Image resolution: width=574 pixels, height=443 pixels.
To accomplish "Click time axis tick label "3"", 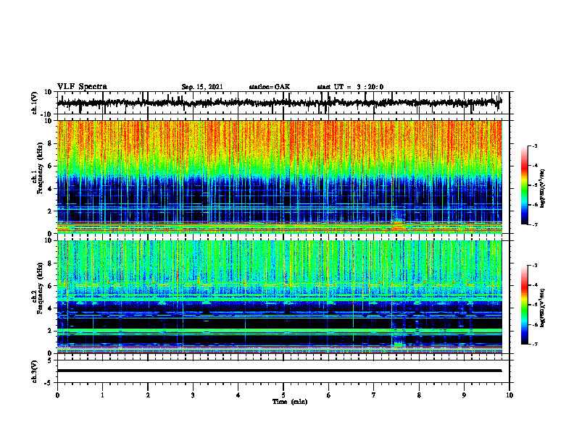I will [x=193, y=395].
